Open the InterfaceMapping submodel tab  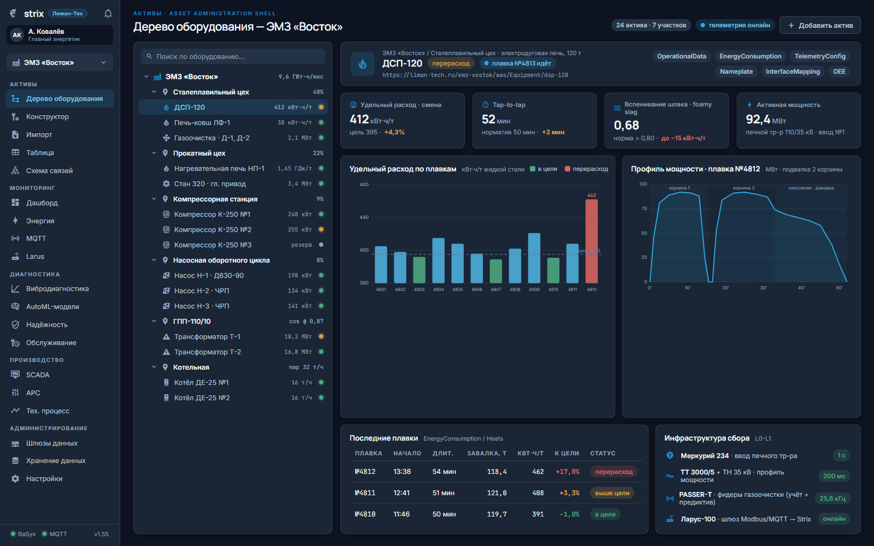793,72
